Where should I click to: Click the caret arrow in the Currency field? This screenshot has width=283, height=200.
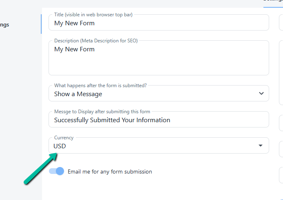tap(261, 146)
